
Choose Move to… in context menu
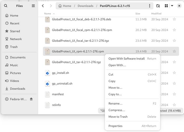click(132, 88)
